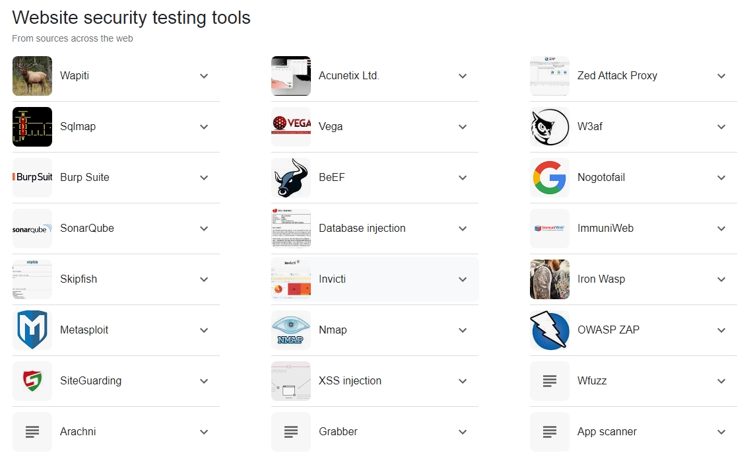755x461 pixels.
Task: Click the SiteGuarding red shield icon
Action: tap(32, 381)
